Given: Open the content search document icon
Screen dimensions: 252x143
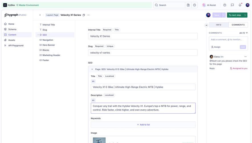Looking at the screenshot, I should (188, 5).
